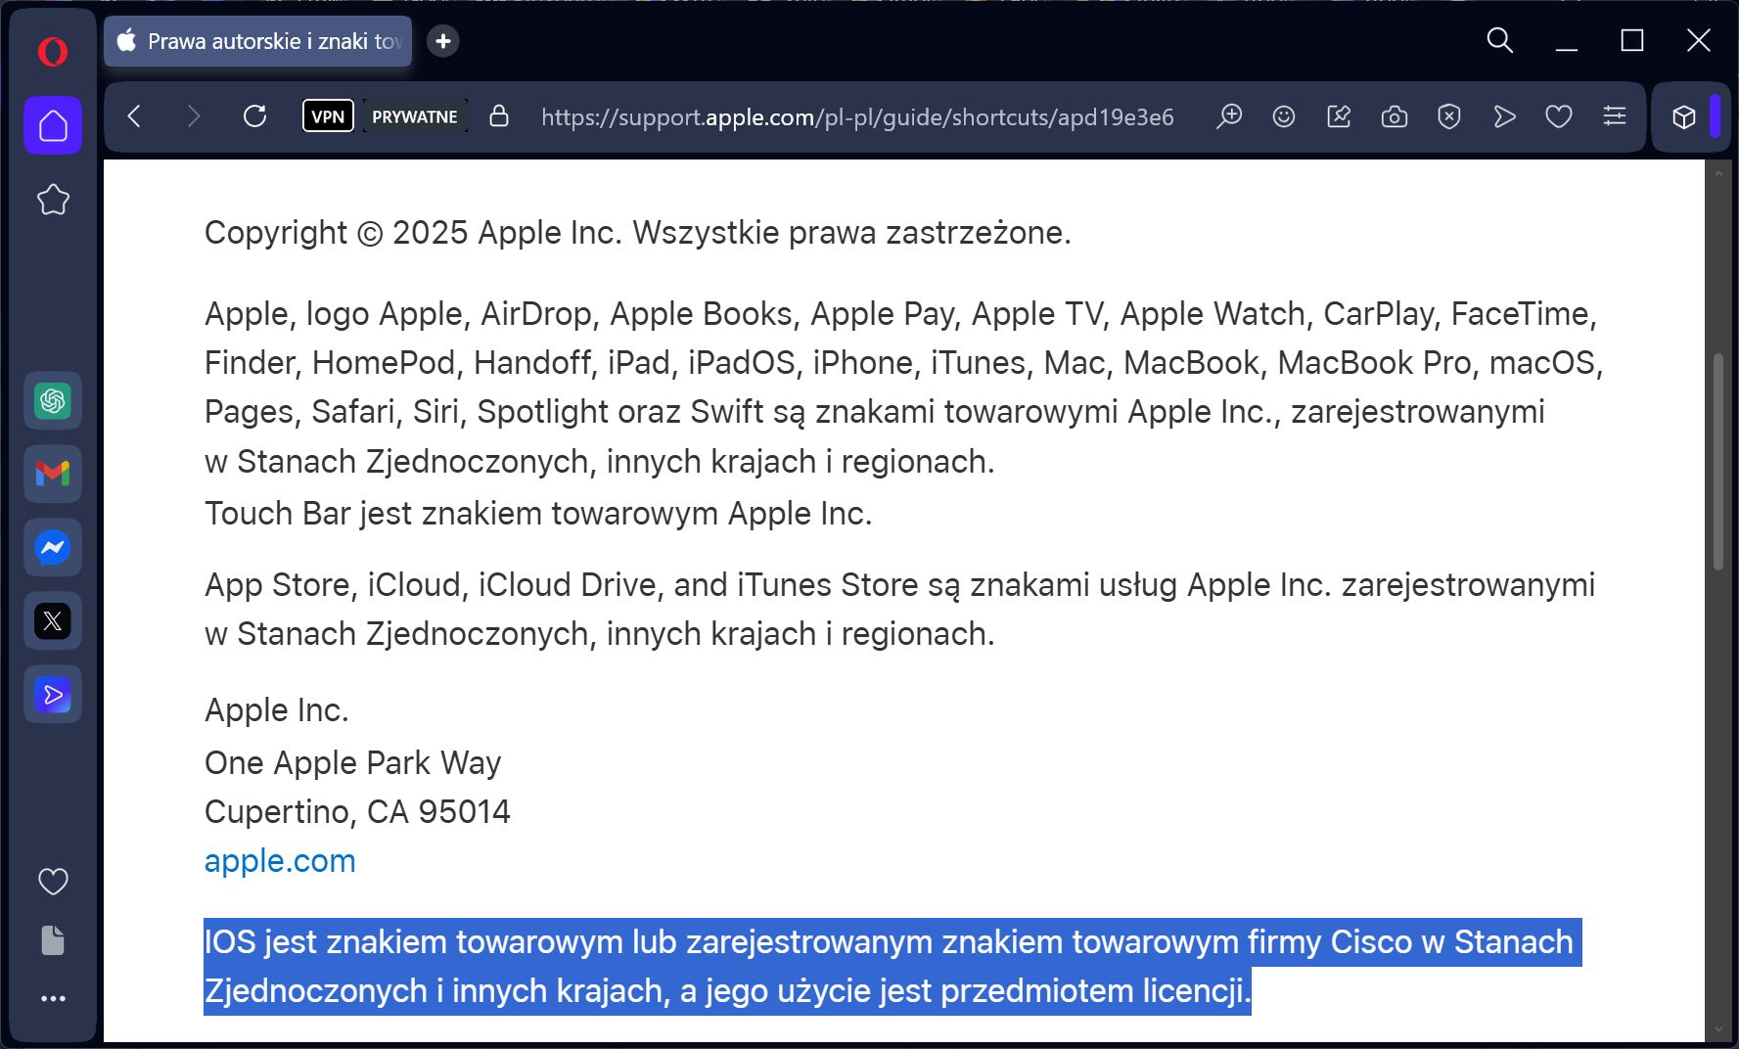Image resolution: width=1739 pixels, height=1049 pixels.
Task: Open Messenger from the sidebar
Action: point(53,547)
